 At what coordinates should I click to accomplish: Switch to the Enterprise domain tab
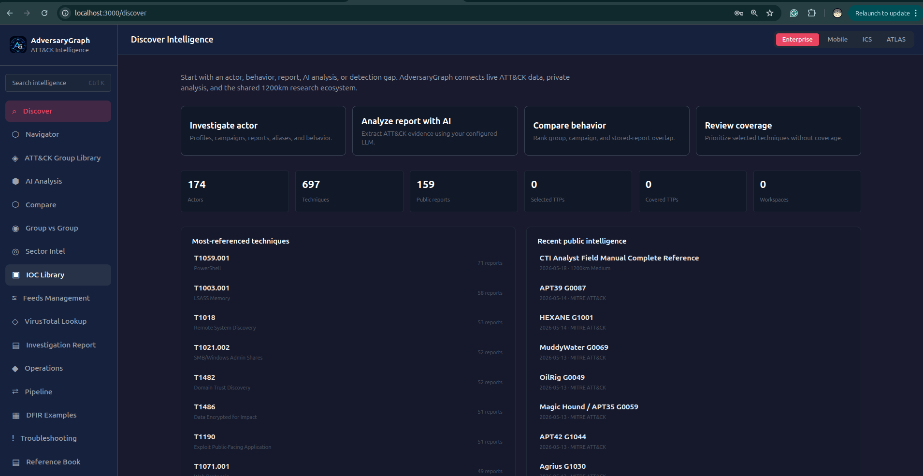pyautogui.click(x=797, y=40)
